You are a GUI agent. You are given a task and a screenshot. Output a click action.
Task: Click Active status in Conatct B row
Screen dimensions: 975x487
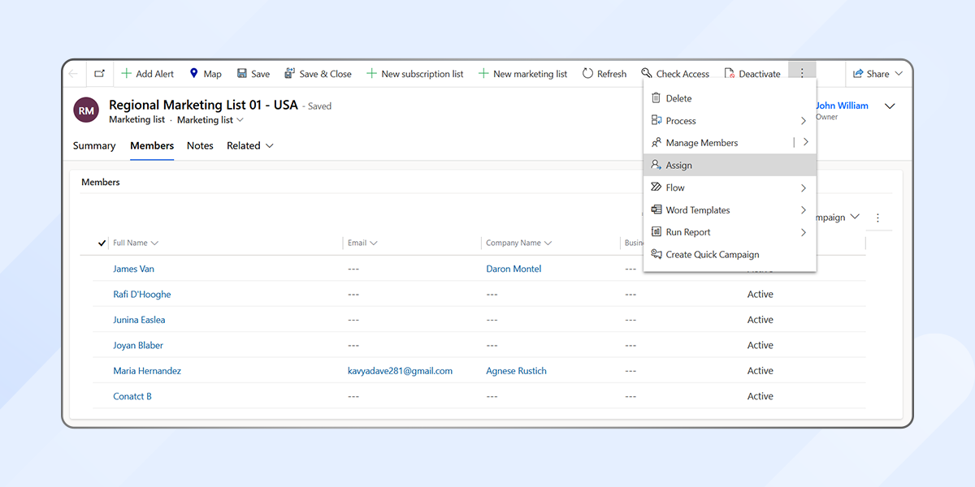click(x=760, y=396)
